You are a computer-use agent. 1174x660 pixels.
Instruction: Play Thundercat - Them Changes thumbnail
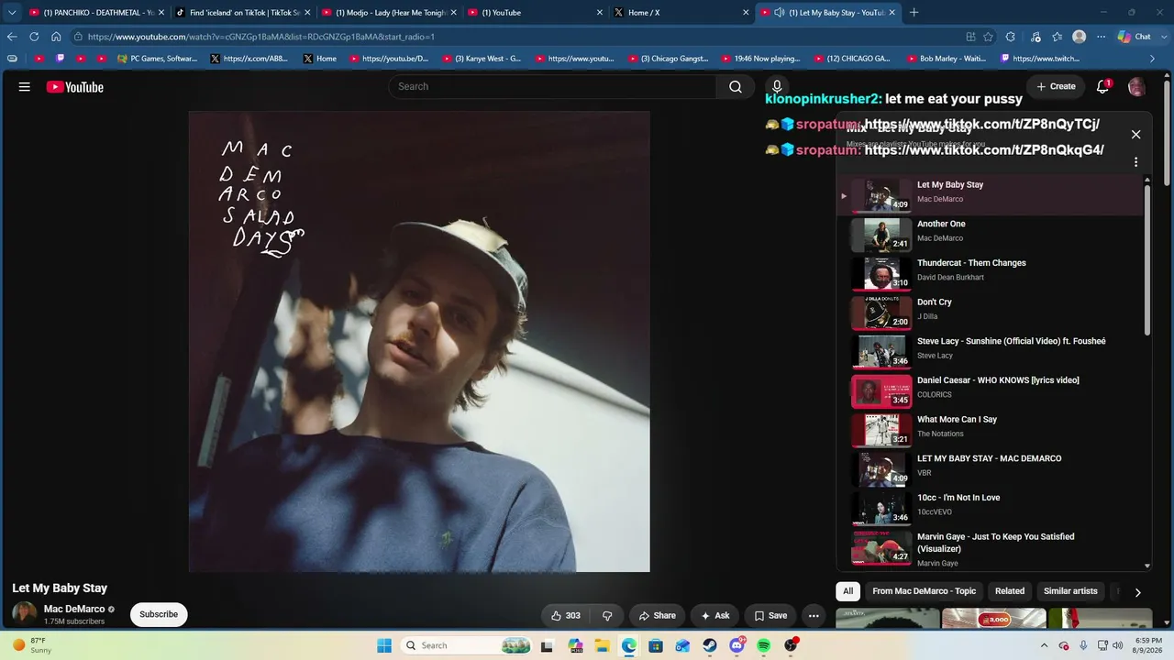(881, 273)
